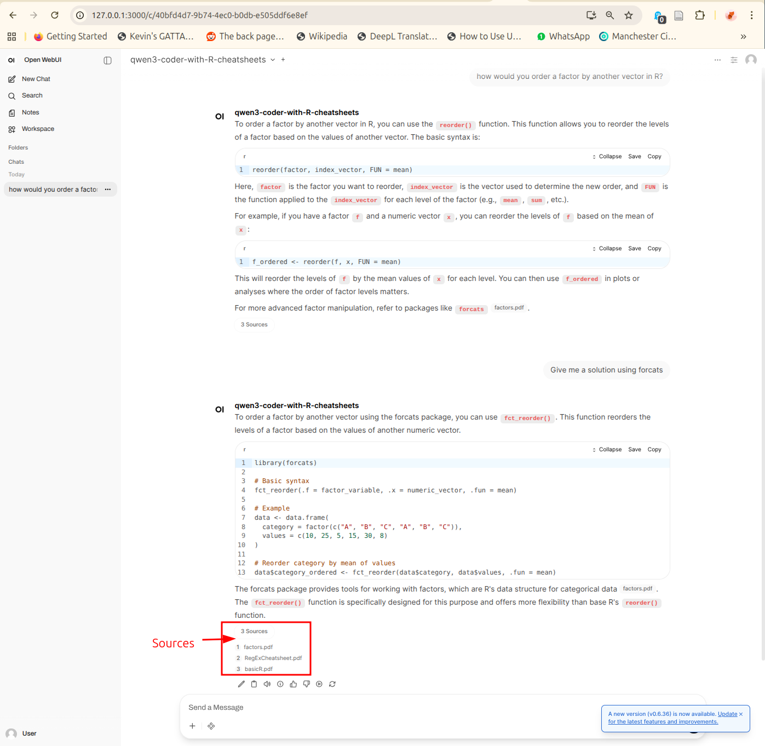This screenshot has height=746, width=765.
Task: Copy the forcats code block
Action: [654, 450]
